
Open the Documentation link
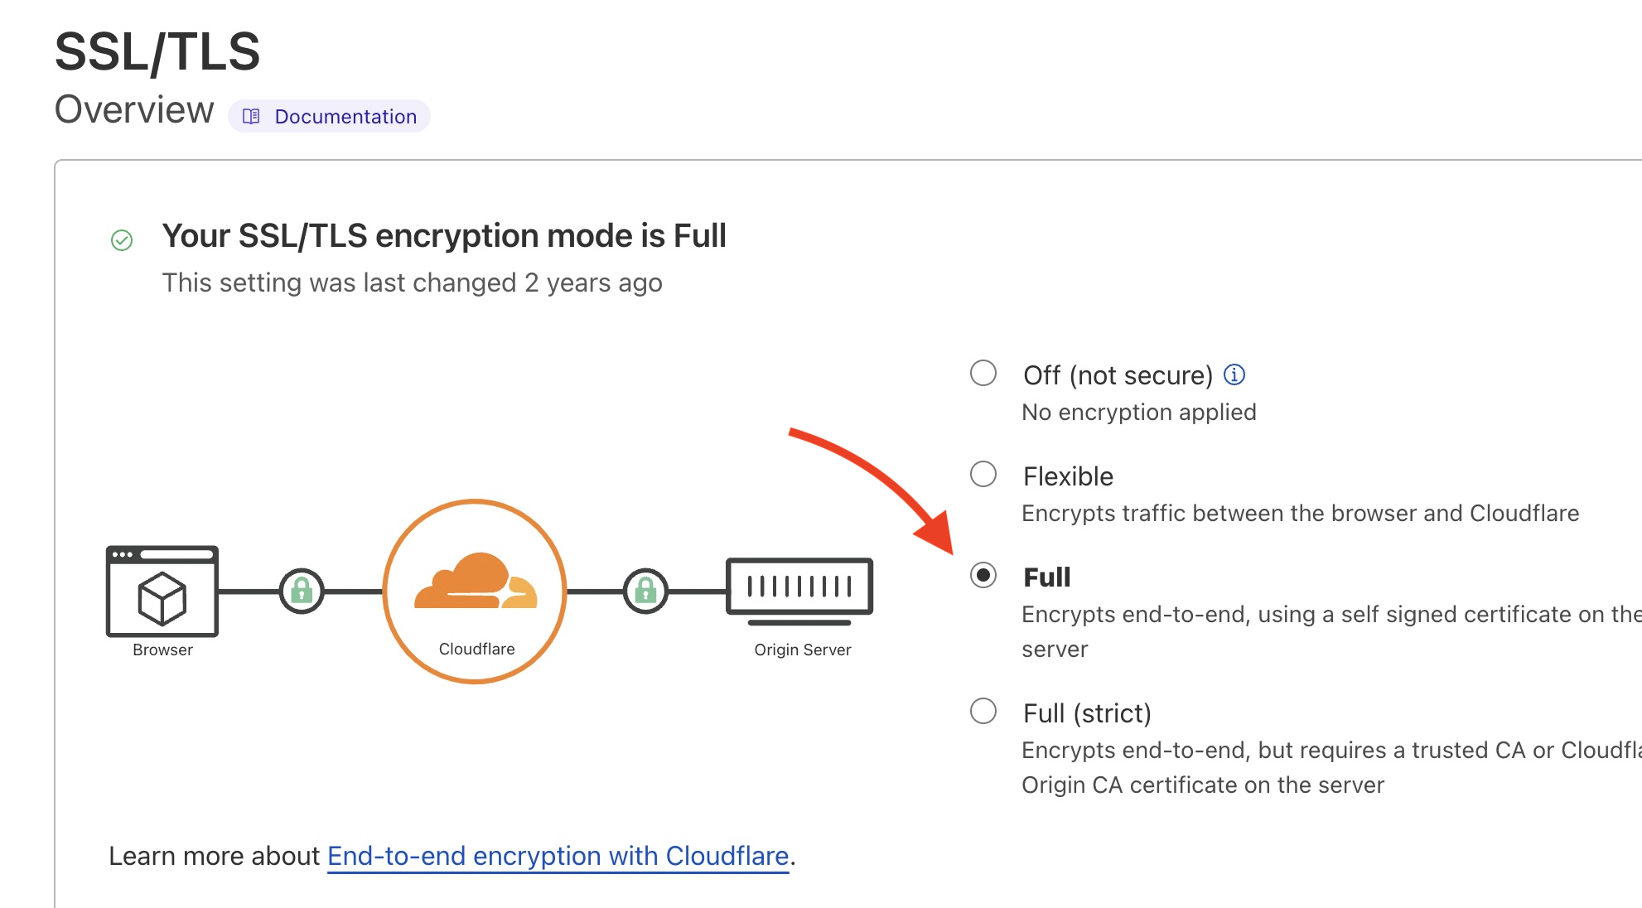pos(330,116)
